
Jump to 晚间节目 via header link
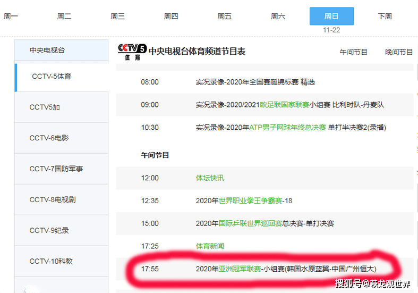[x=399, y=52]
